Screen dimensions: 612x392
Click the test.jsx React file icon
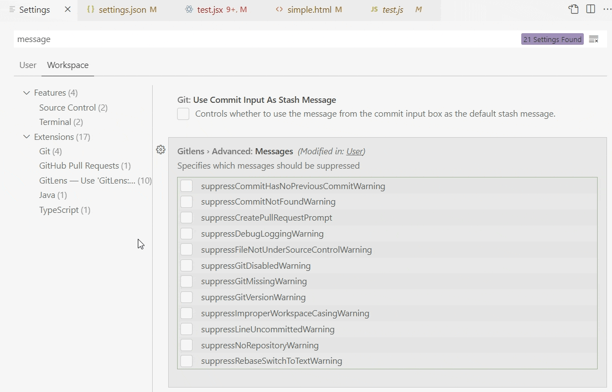click(x=189, y=9)
